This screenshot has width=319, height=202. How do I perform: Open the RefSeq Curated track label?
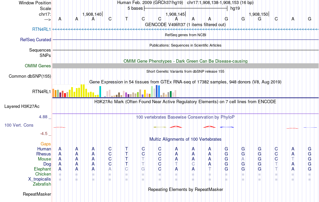[36, 40]
